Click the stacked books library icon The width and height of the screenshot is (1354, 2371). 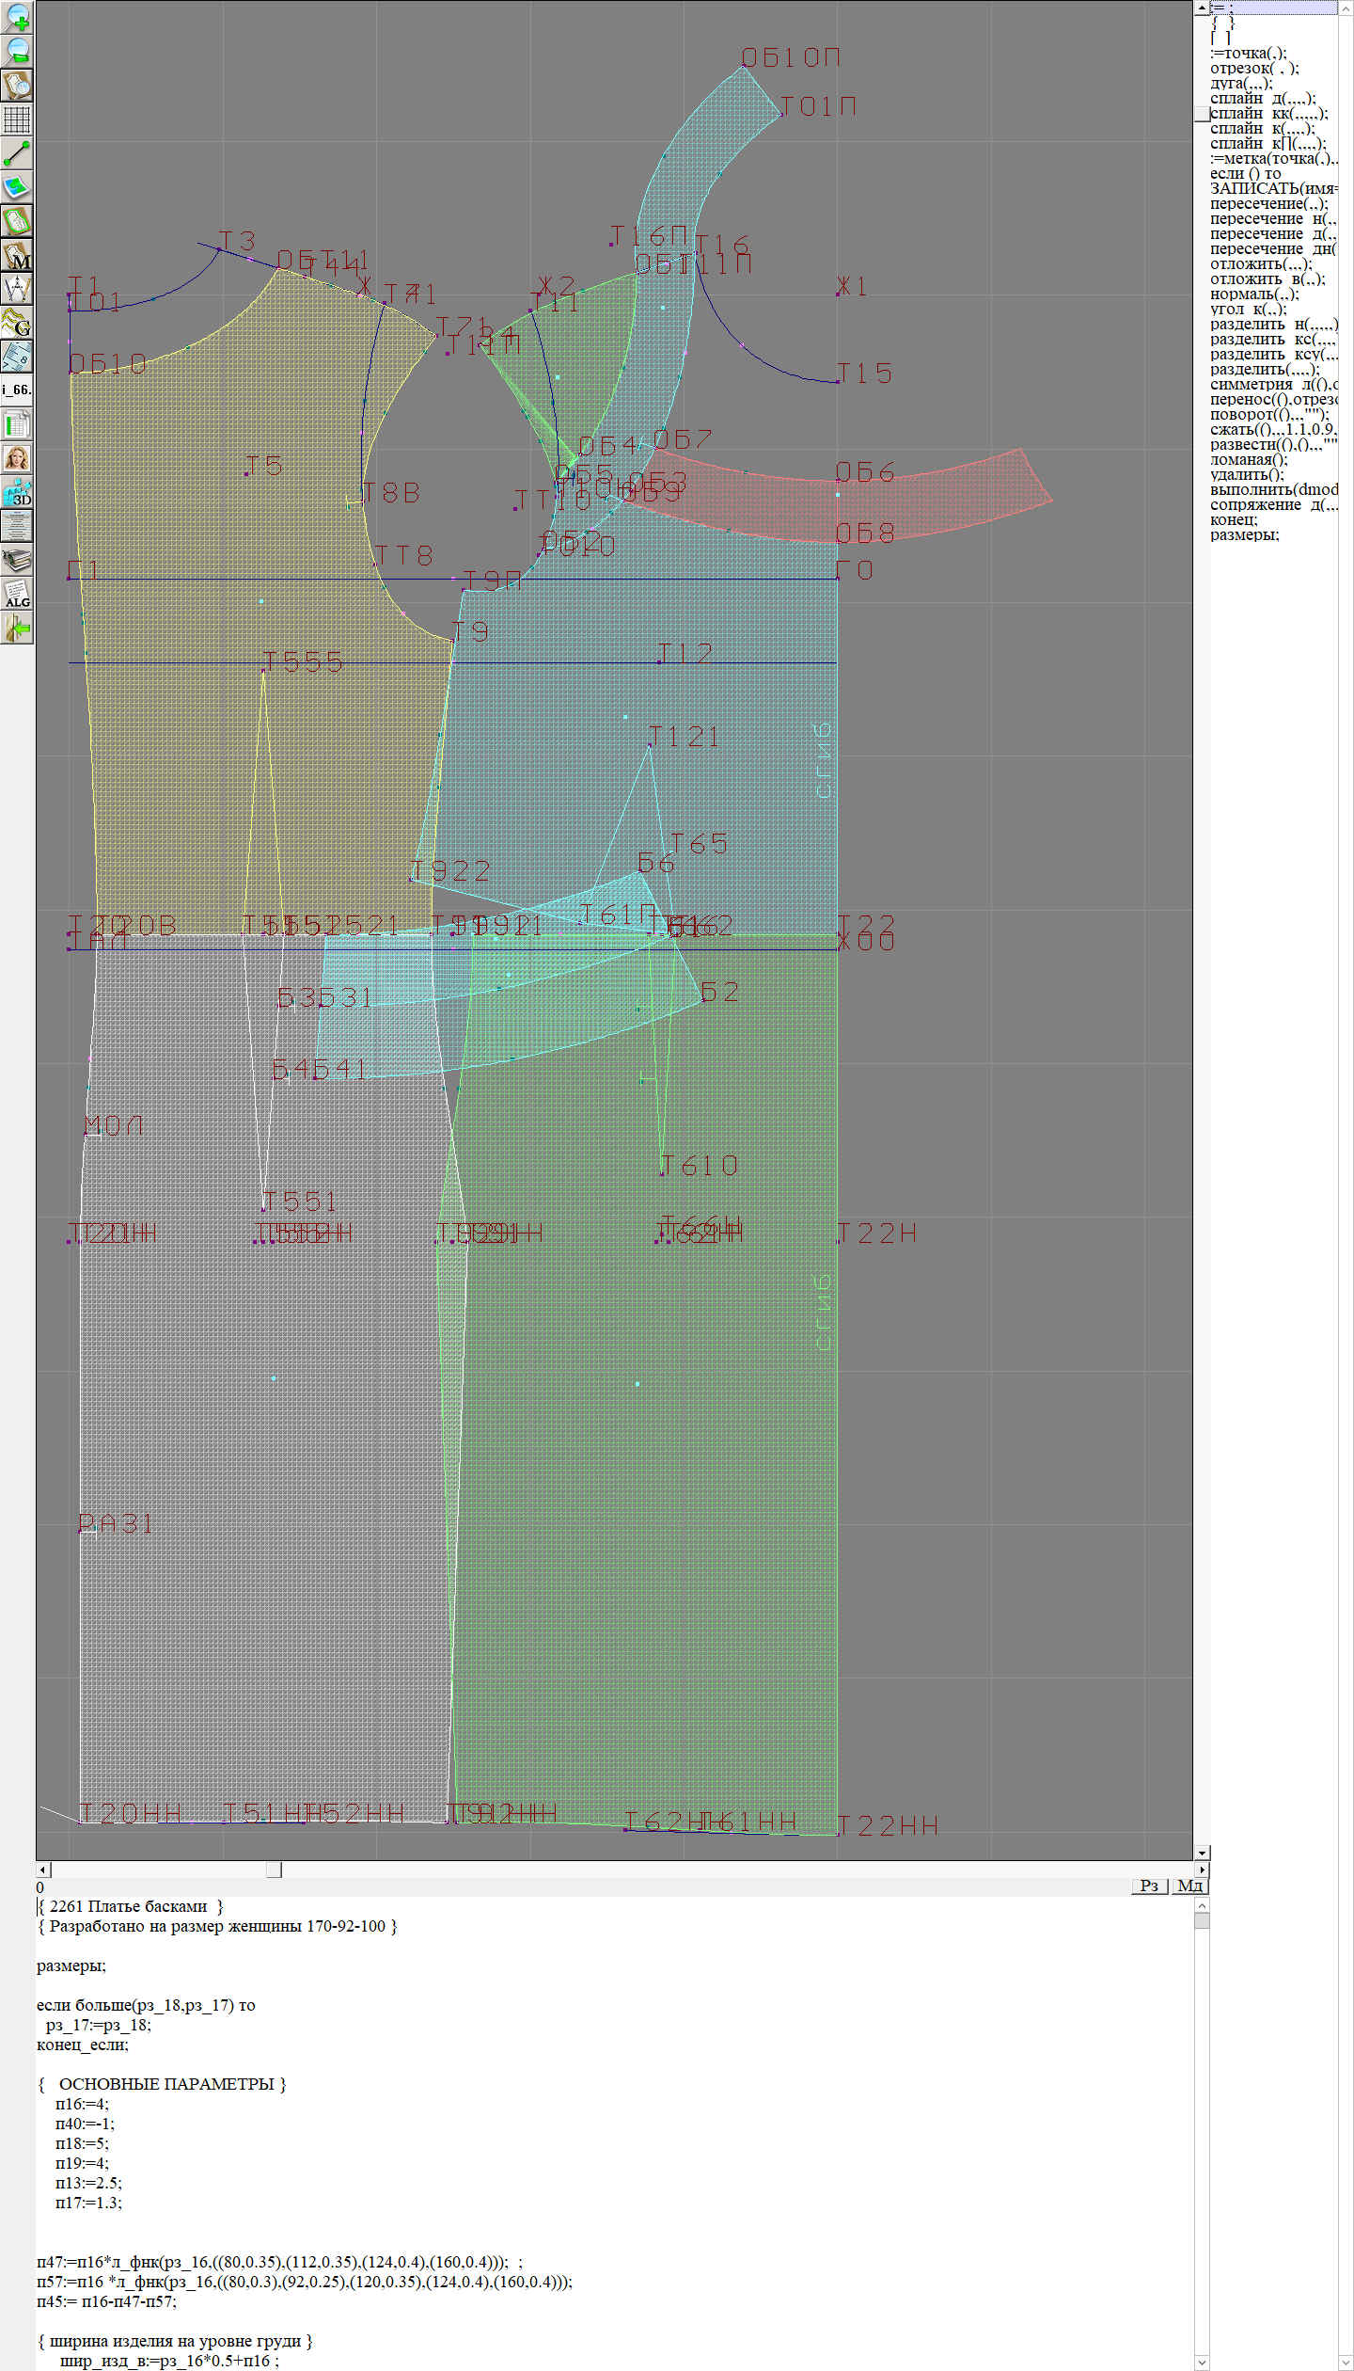pyautogui.click(x=17, y=560)
